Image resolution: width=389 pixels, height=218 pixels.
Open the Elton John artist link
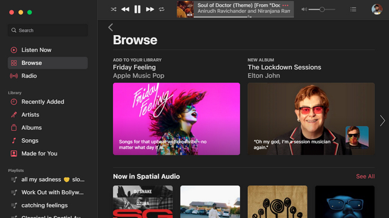tap(264, 76)
